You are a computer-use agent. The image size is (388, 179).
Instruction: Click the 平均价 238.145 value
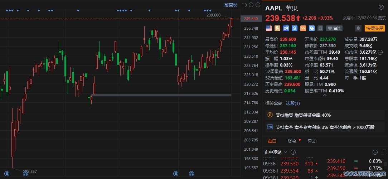coord(289,52)
